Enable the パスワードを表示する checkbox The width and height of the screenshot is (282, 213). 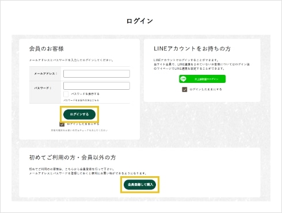tap(66, 94)
